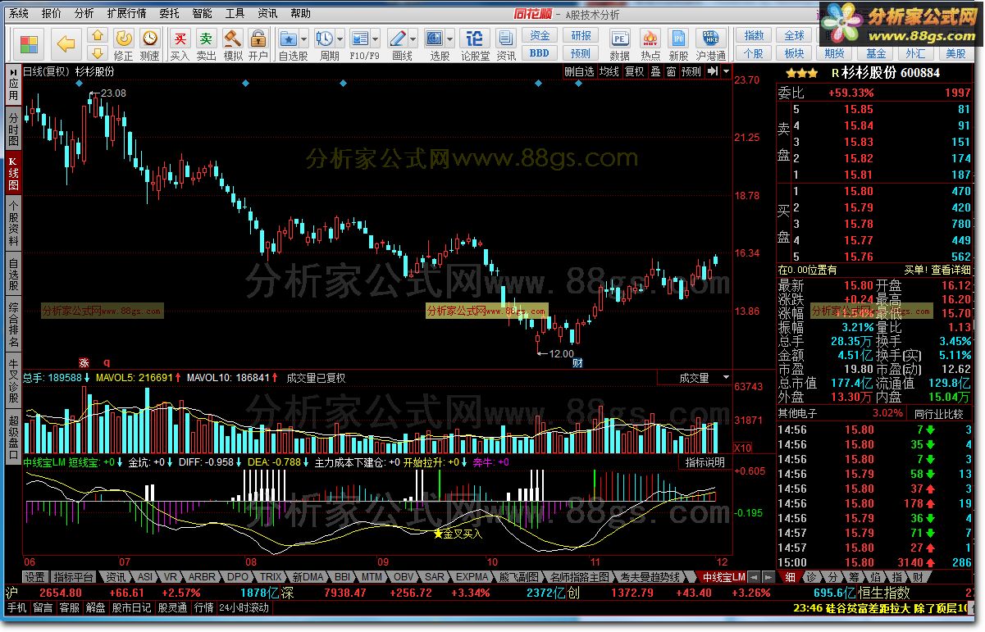Click the 涨 marker under the chart
Screen dimensions: 985x632
(x=83, y=362)
